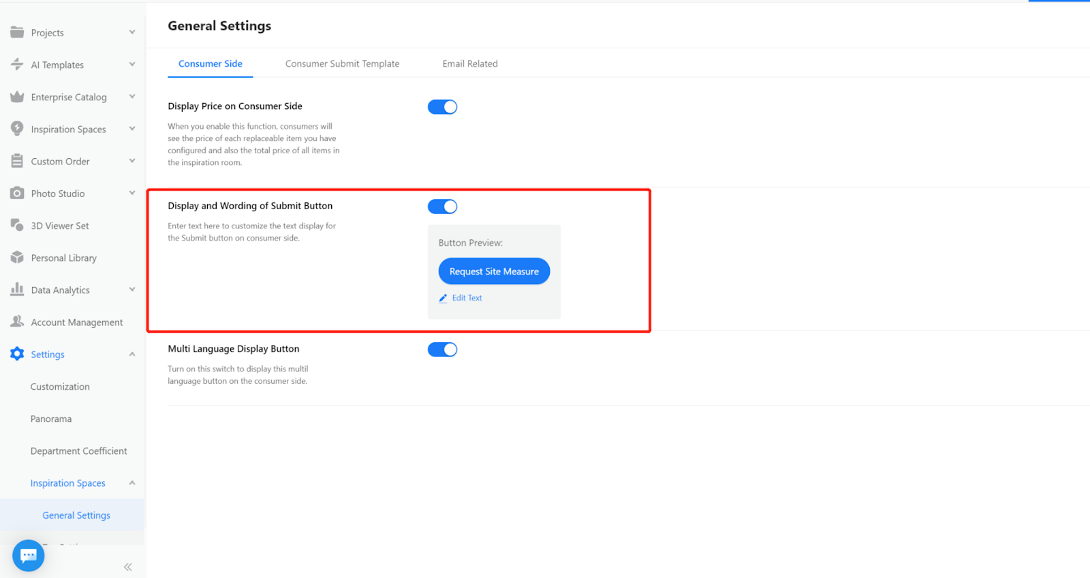Expand the Projects menu chevron
Screen dimensions: 1090x578
tap(132, 32)
